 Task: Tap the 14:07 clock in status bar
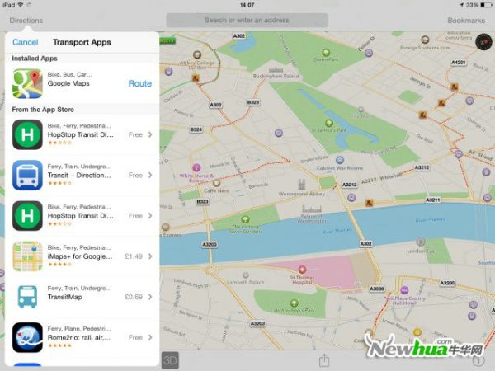(247, 5)
